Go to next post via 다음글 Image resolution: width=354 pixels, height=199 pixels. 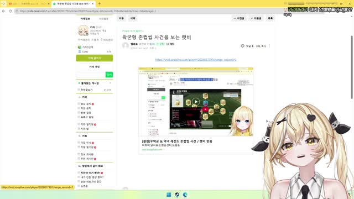[256, 18]
